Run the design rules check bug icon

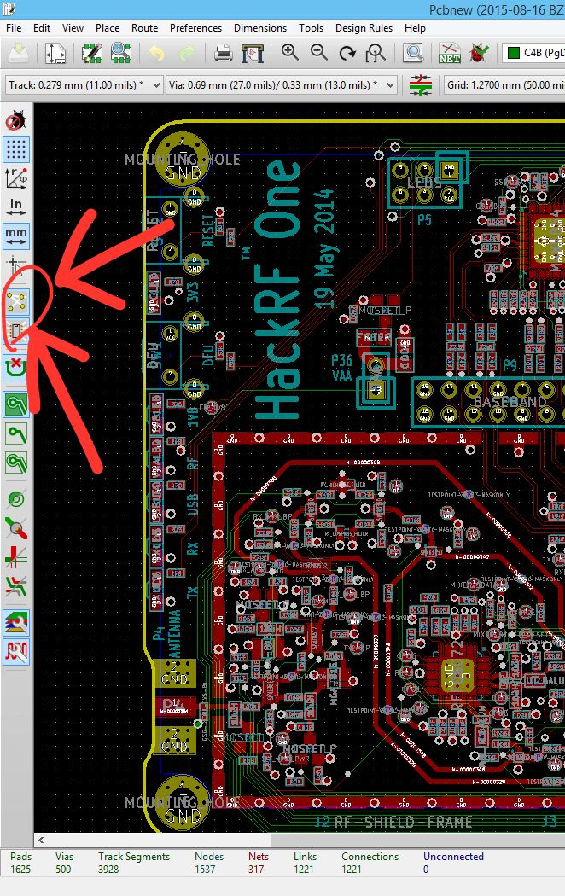(479, 53)
